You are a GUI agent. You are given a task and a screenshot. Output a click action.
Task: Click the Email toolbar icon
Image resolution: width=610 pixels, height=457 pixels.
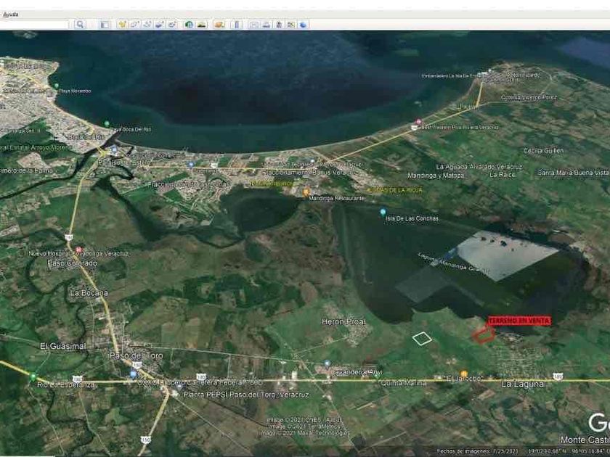[x=253, y=25]
